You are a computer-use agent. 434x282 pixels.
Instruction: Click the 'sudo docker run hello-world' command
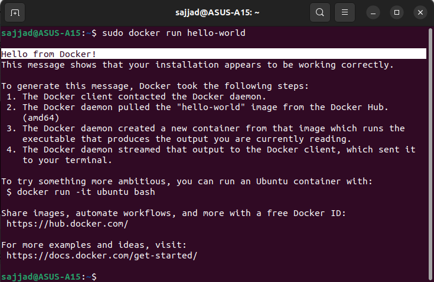click(x=174, y=33)
